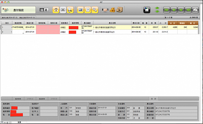The image size is (203, 124).
Task: Click row 1 pink invoice number field
Action: [x=42, y=27]
